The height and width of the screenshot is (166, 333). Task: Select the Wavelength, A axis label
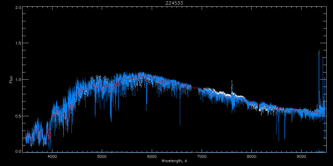[x=174, y=161]
